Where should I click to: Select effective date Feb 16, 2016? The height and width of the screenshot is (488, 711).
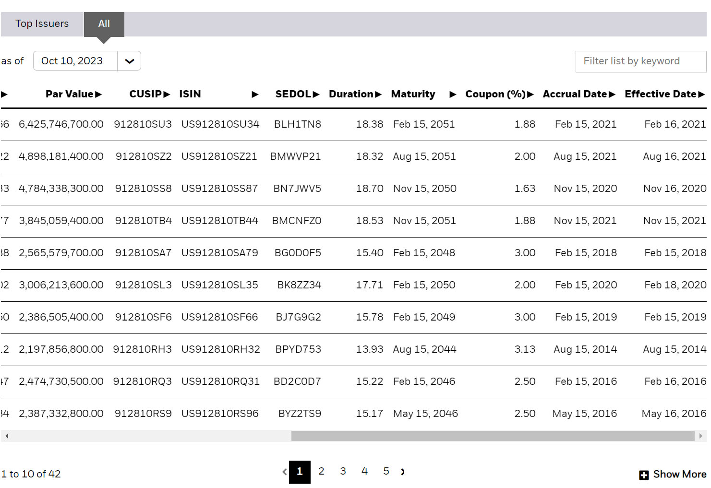[x=675, y=381]
